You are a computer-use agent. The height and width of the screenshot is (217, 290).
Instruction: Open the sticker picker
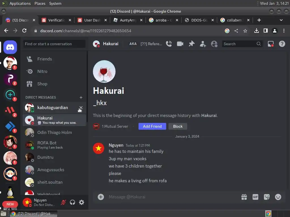pos(267,197)
